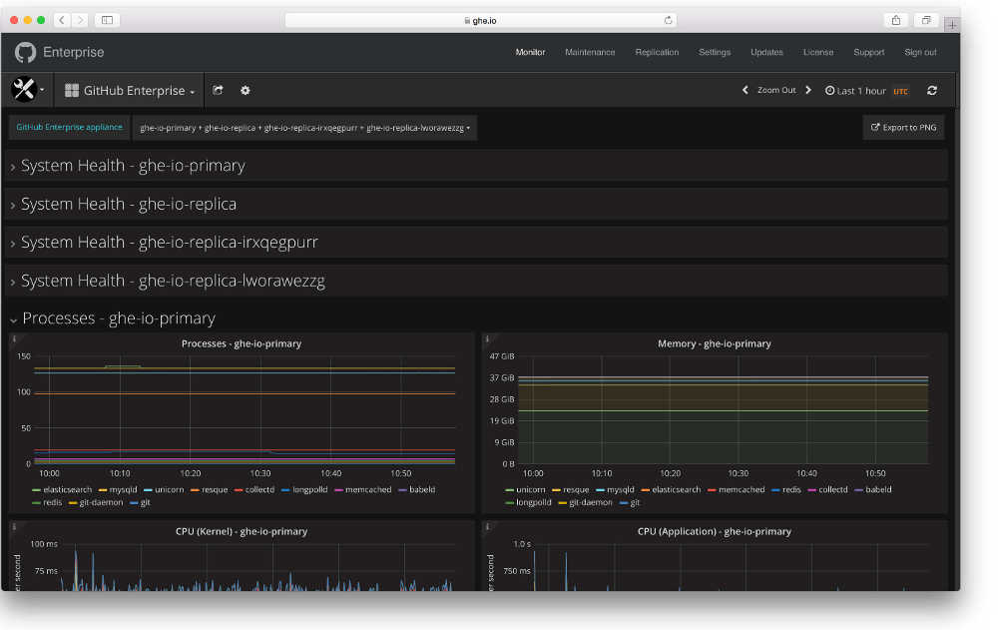Click the GitHub Octocat logo icon
The width and height of the screenshot is (998, 630).
26,52
